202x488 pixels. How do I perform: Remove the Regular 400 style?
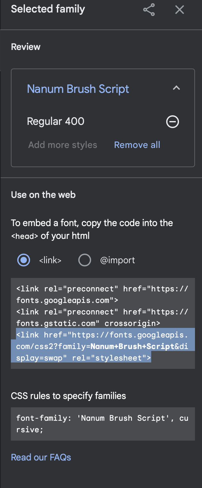click(173, 122)
